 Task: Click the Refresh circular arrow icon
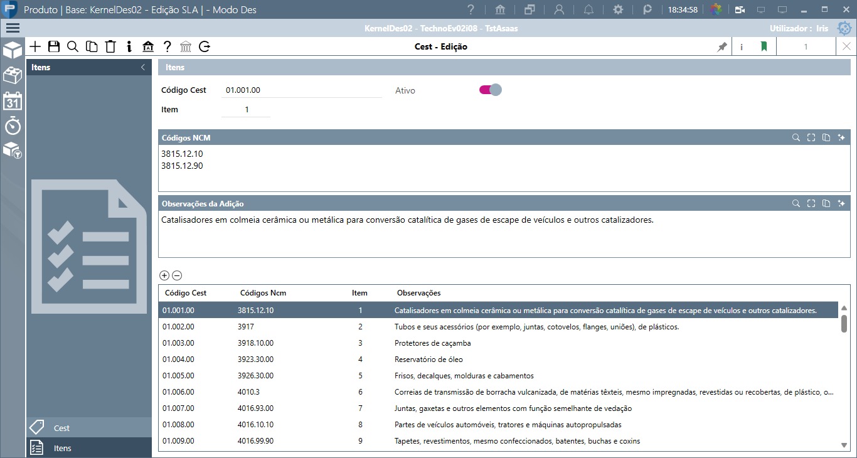coord(205,46)
